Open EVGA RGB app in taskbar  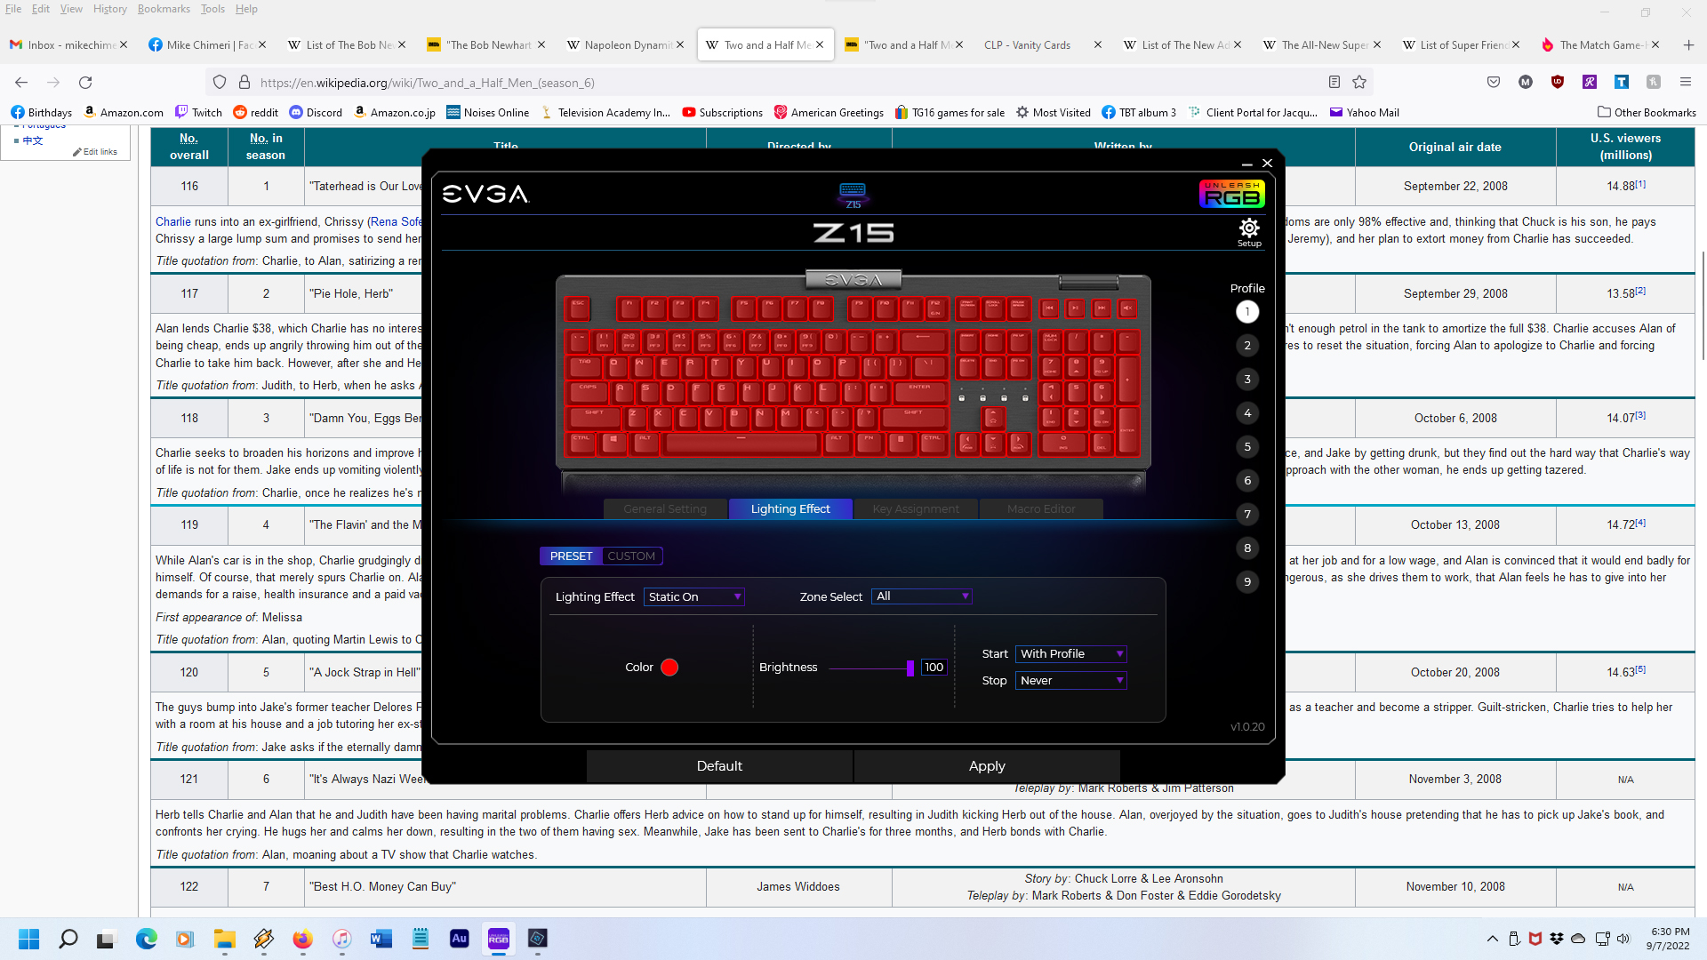(498, 939)
